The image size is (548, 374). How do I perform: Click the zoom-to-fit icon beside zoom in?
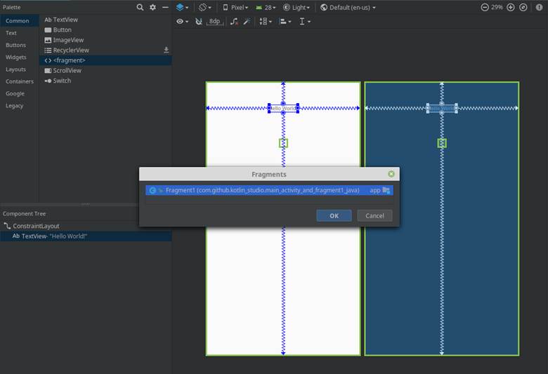pyautogui.click(x=523, y=7)
